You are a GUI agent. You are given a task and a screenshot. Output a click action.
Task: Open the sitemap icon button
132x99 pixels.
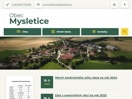tap(114, 4)
